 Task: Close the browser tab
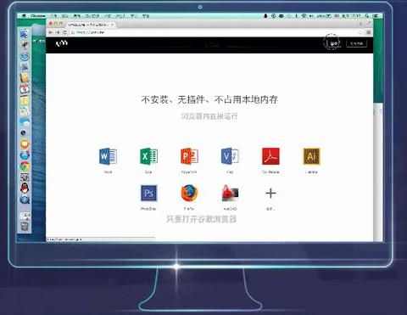point(112,25)
